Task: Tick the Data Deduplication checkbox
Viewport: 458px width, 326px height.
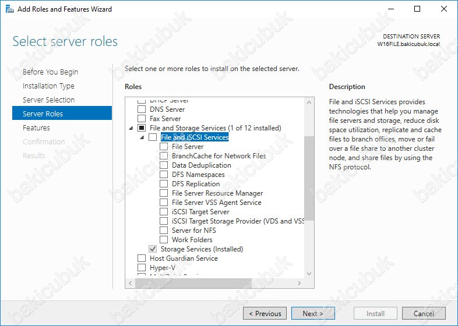Action: point(164,165)
